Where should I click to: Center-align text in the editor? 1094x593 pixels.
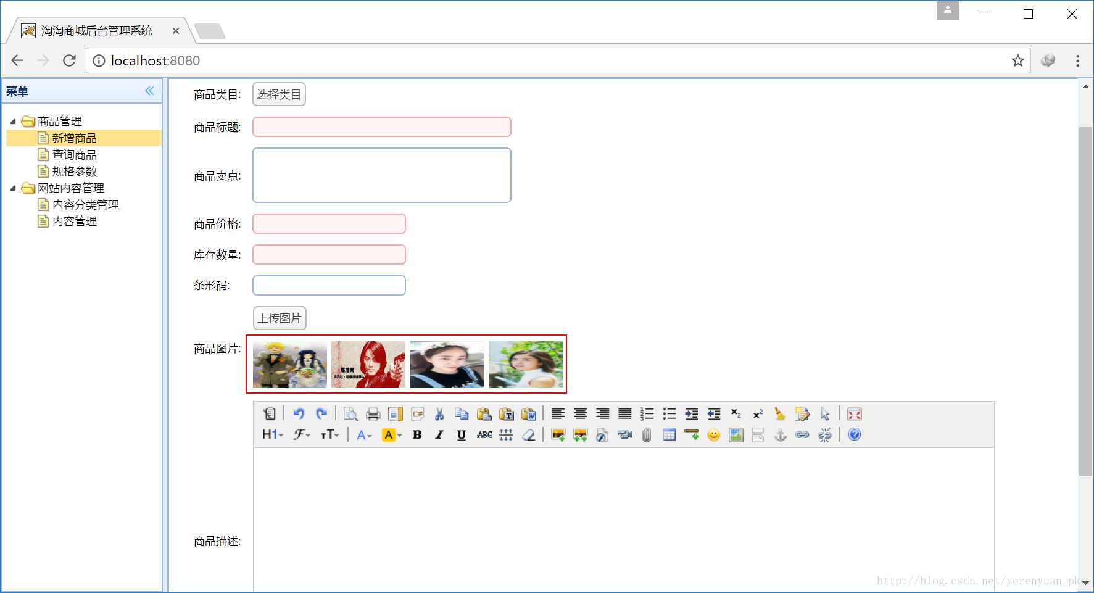[x=581, y=414]
